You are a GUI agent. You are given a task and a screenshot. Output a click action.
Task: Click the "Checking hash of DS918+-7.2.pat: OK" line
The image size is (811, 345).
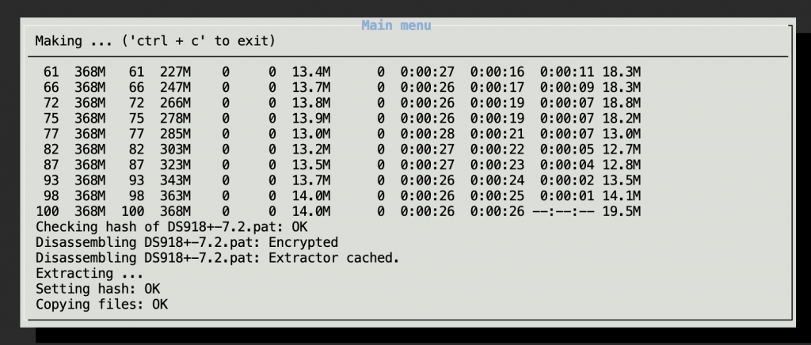(159, 227)
